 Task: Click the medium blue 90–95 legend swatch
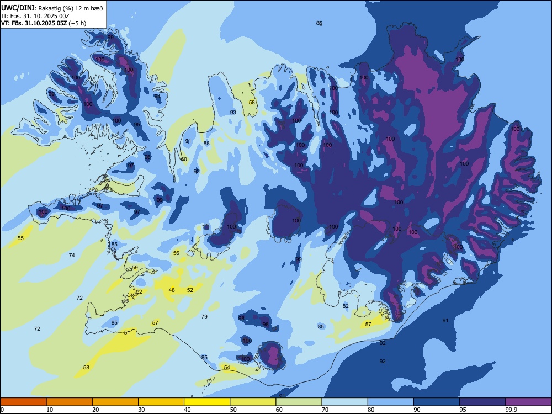(437, 402)
